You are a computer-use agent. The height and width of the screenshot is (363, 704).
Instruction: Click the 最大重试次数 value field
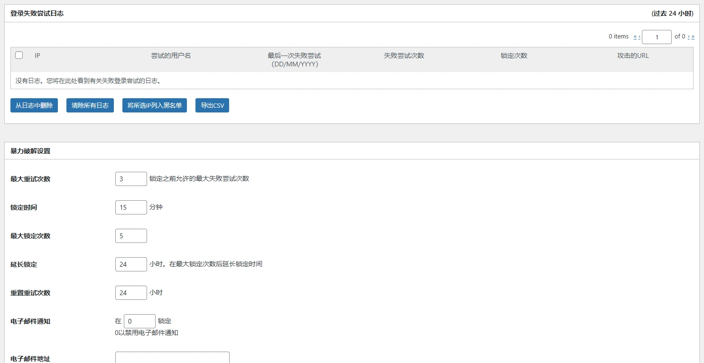tap(131, 179)
